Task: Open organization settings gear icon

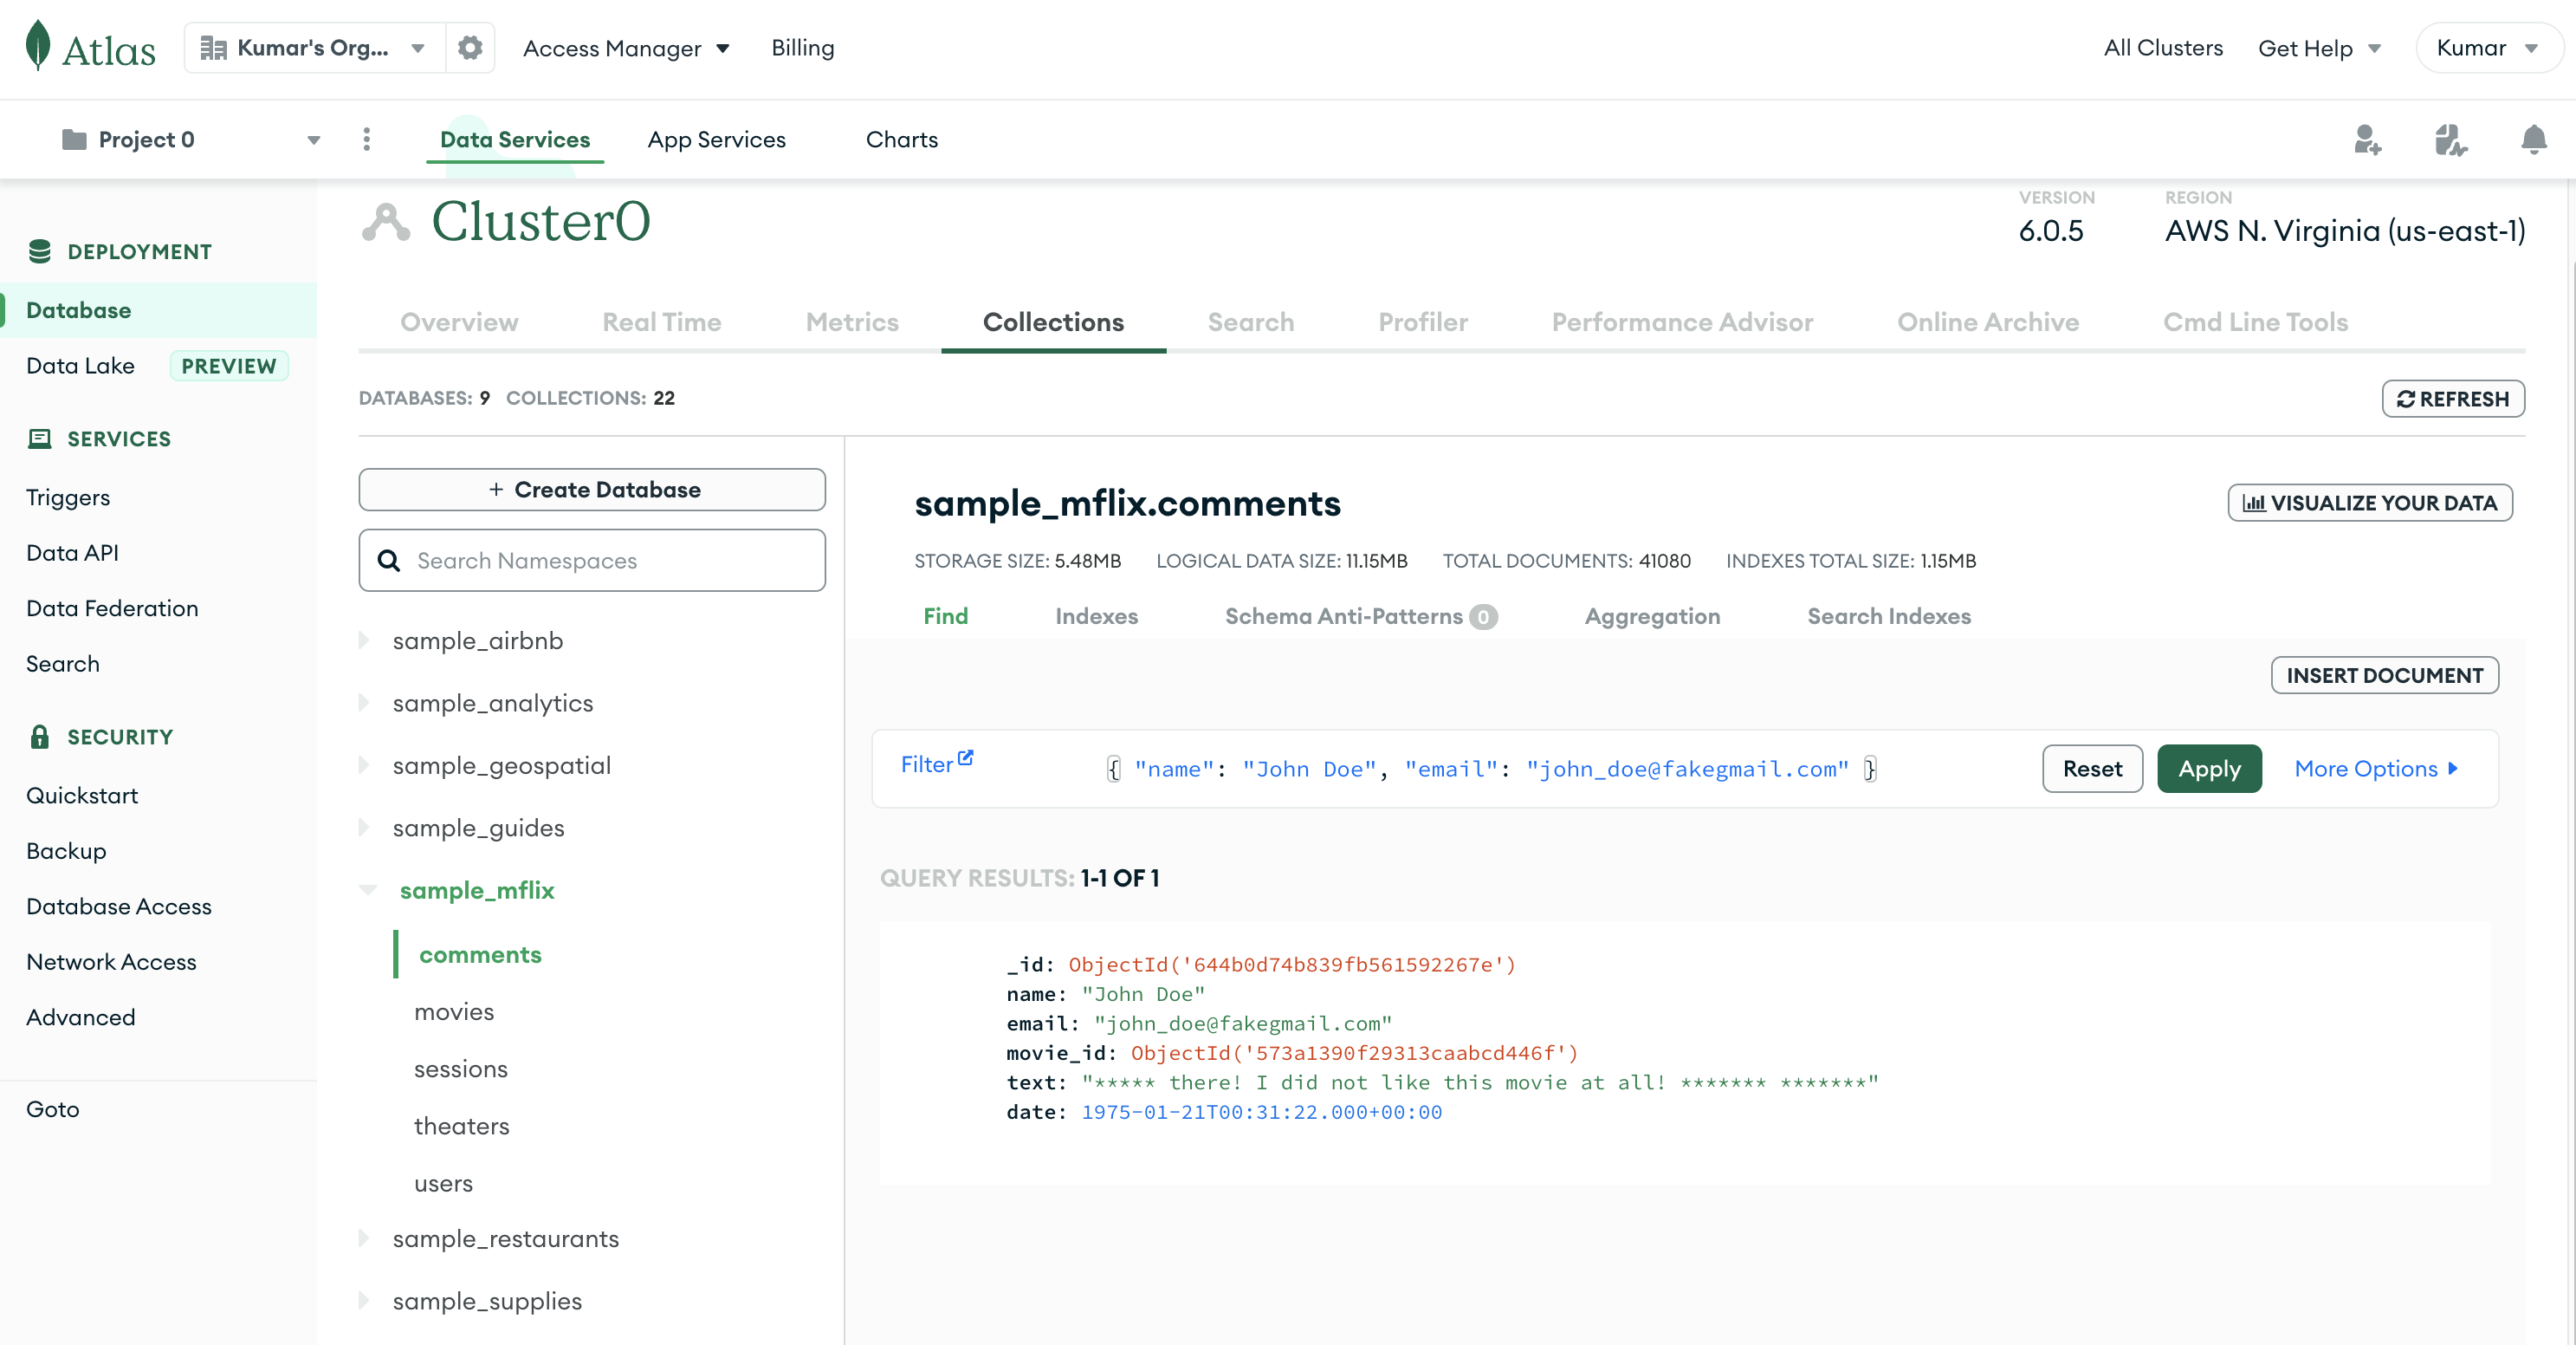Action: [x=470, y=47]
